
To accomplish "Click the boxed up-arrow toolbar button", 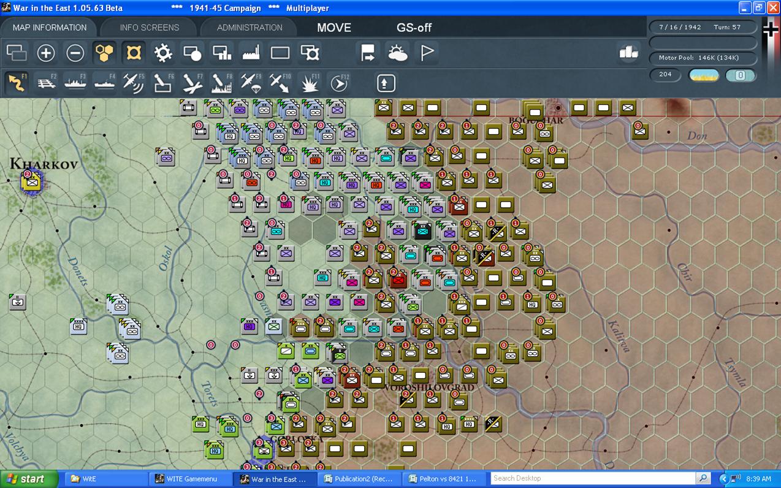I will [x=386, y=83].
